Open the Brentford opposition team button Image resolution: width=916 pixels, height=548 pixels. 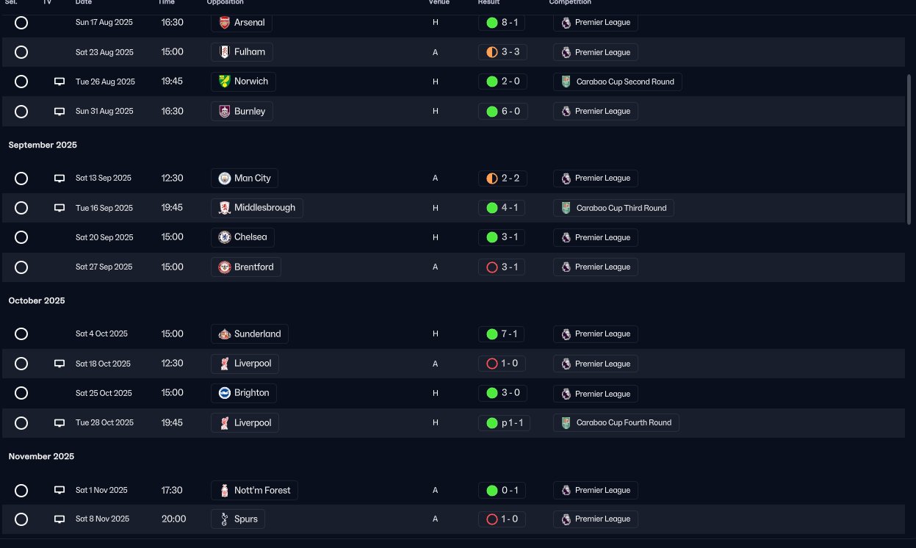coord(246,267)
